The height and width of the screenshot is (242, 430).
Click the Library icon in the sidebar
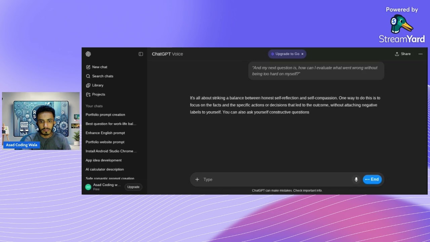click(x=88, y=85)
